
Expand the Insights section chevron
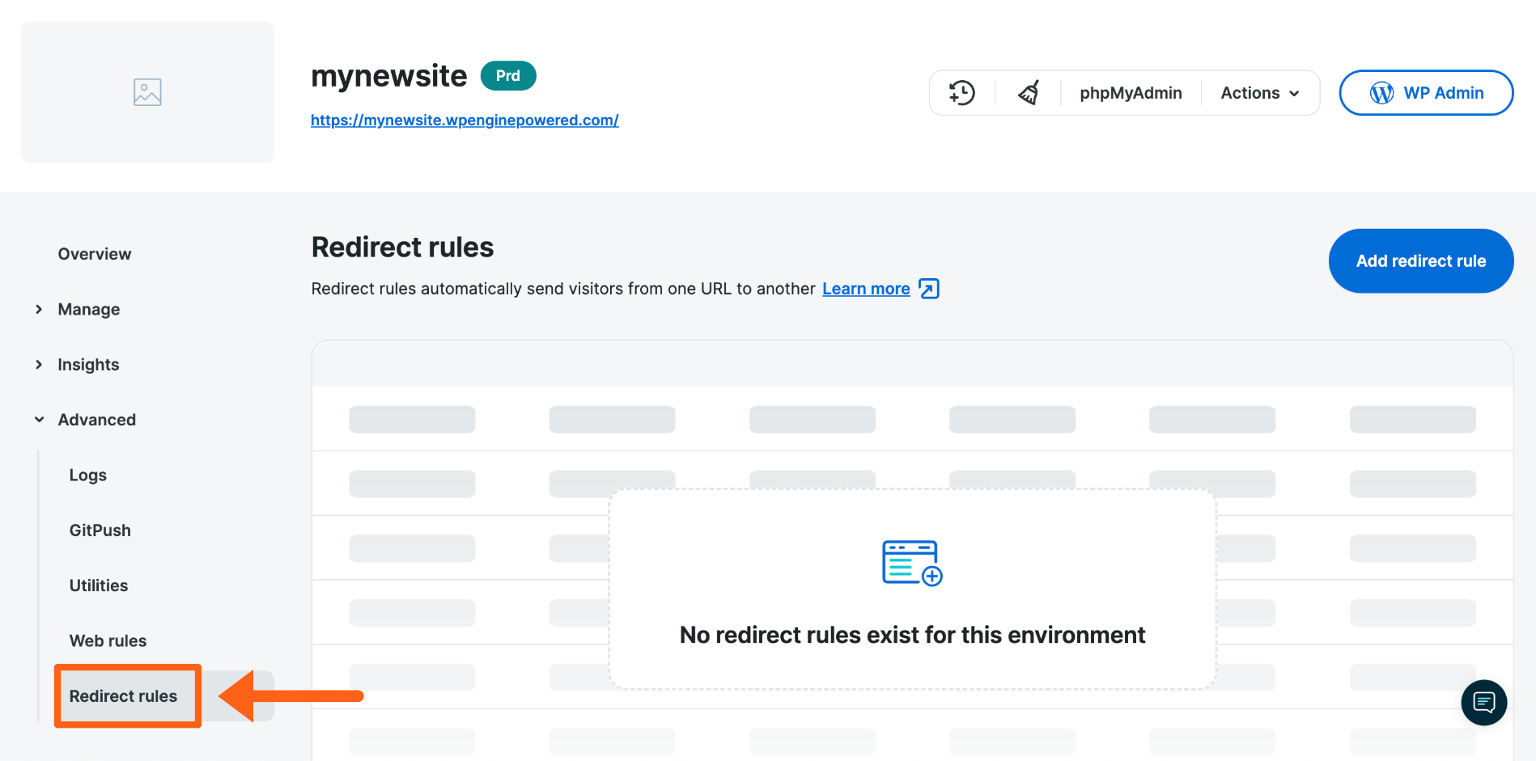(39, 365)
